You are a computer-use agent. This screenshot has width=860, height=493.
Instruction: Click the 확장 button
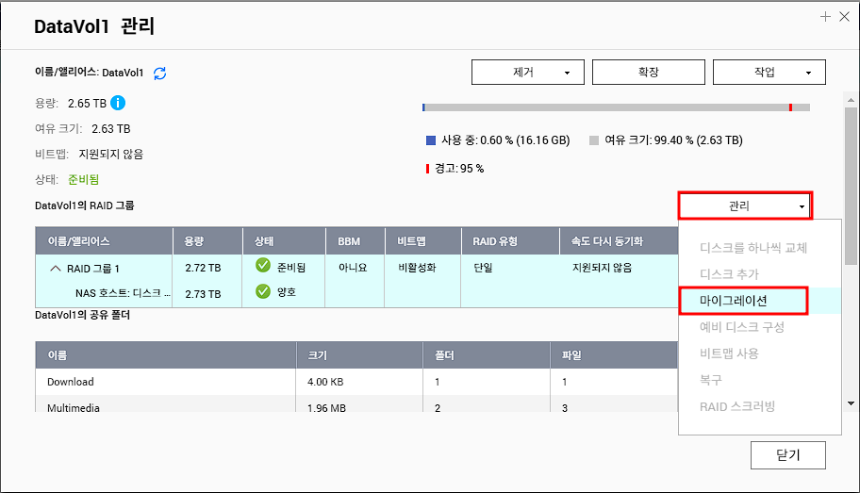[648, 73]
